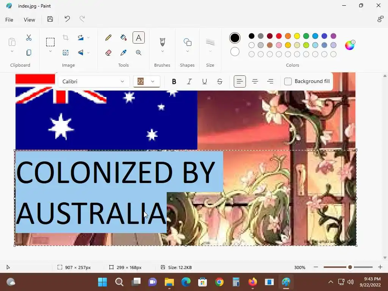Toggle Italic text formatting
Screen dimensions: 388x291
189,81
